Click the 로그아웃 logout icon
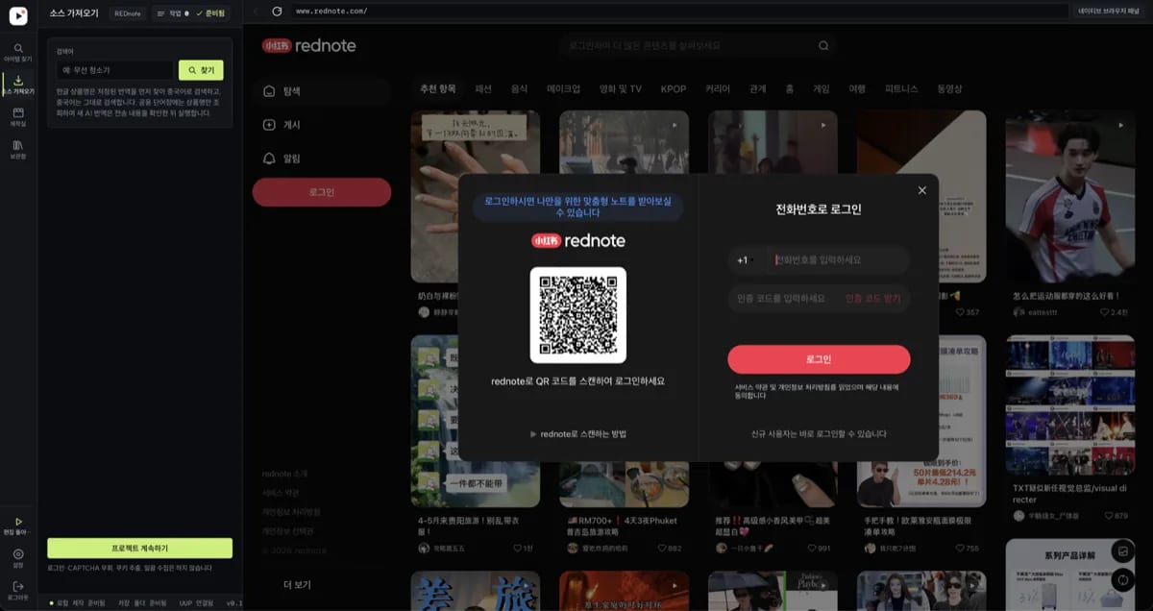Screen dimensions: 1153x611 click(x=18, y=590)
